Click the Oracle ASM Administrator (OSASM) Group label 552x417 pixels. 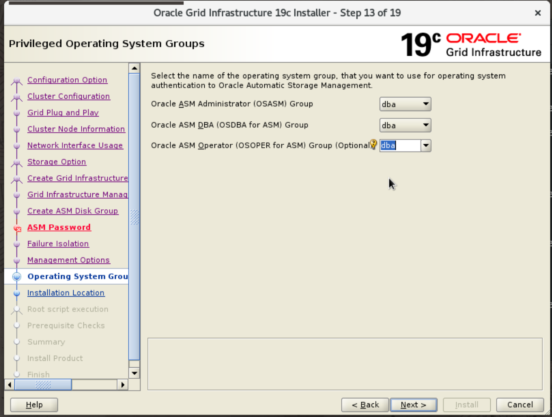click(x=232, y=104)
